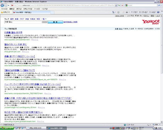Click the Windows スタート button
163x130 pixels.
7,128
